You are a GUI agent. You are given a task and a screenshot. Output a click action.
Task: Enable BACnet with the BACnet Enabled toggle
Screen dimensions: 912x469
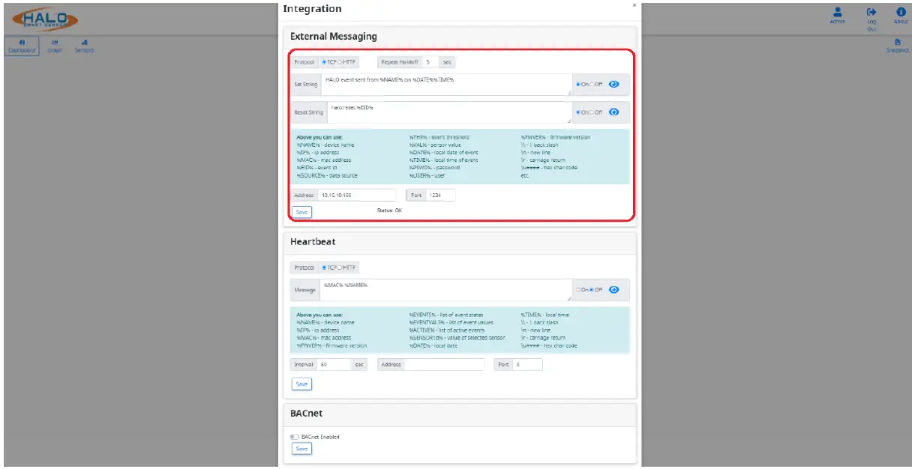(295, 437)
